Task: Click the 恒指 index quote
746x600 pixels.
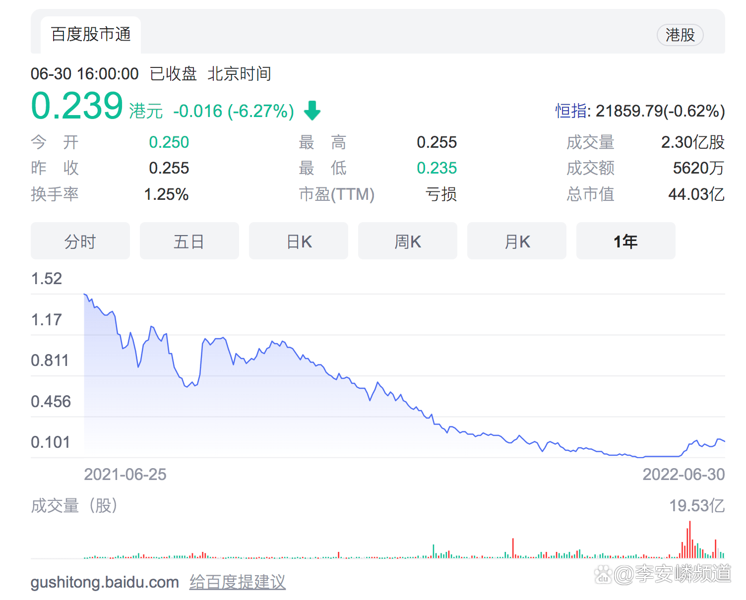Action: tap(640, 111)
